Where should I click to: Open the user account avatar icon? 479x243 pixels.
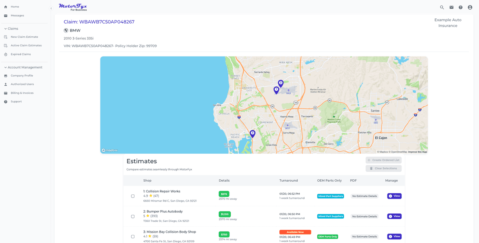click(470, 7)
